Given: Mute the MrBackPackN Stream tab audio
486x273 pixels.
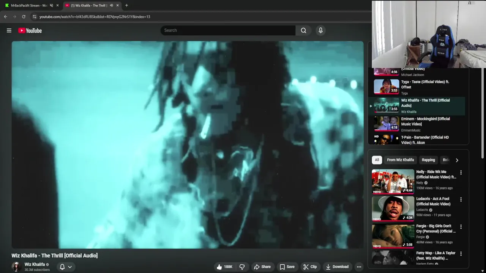Looking at the screenshot, I should tap(51, 5).
